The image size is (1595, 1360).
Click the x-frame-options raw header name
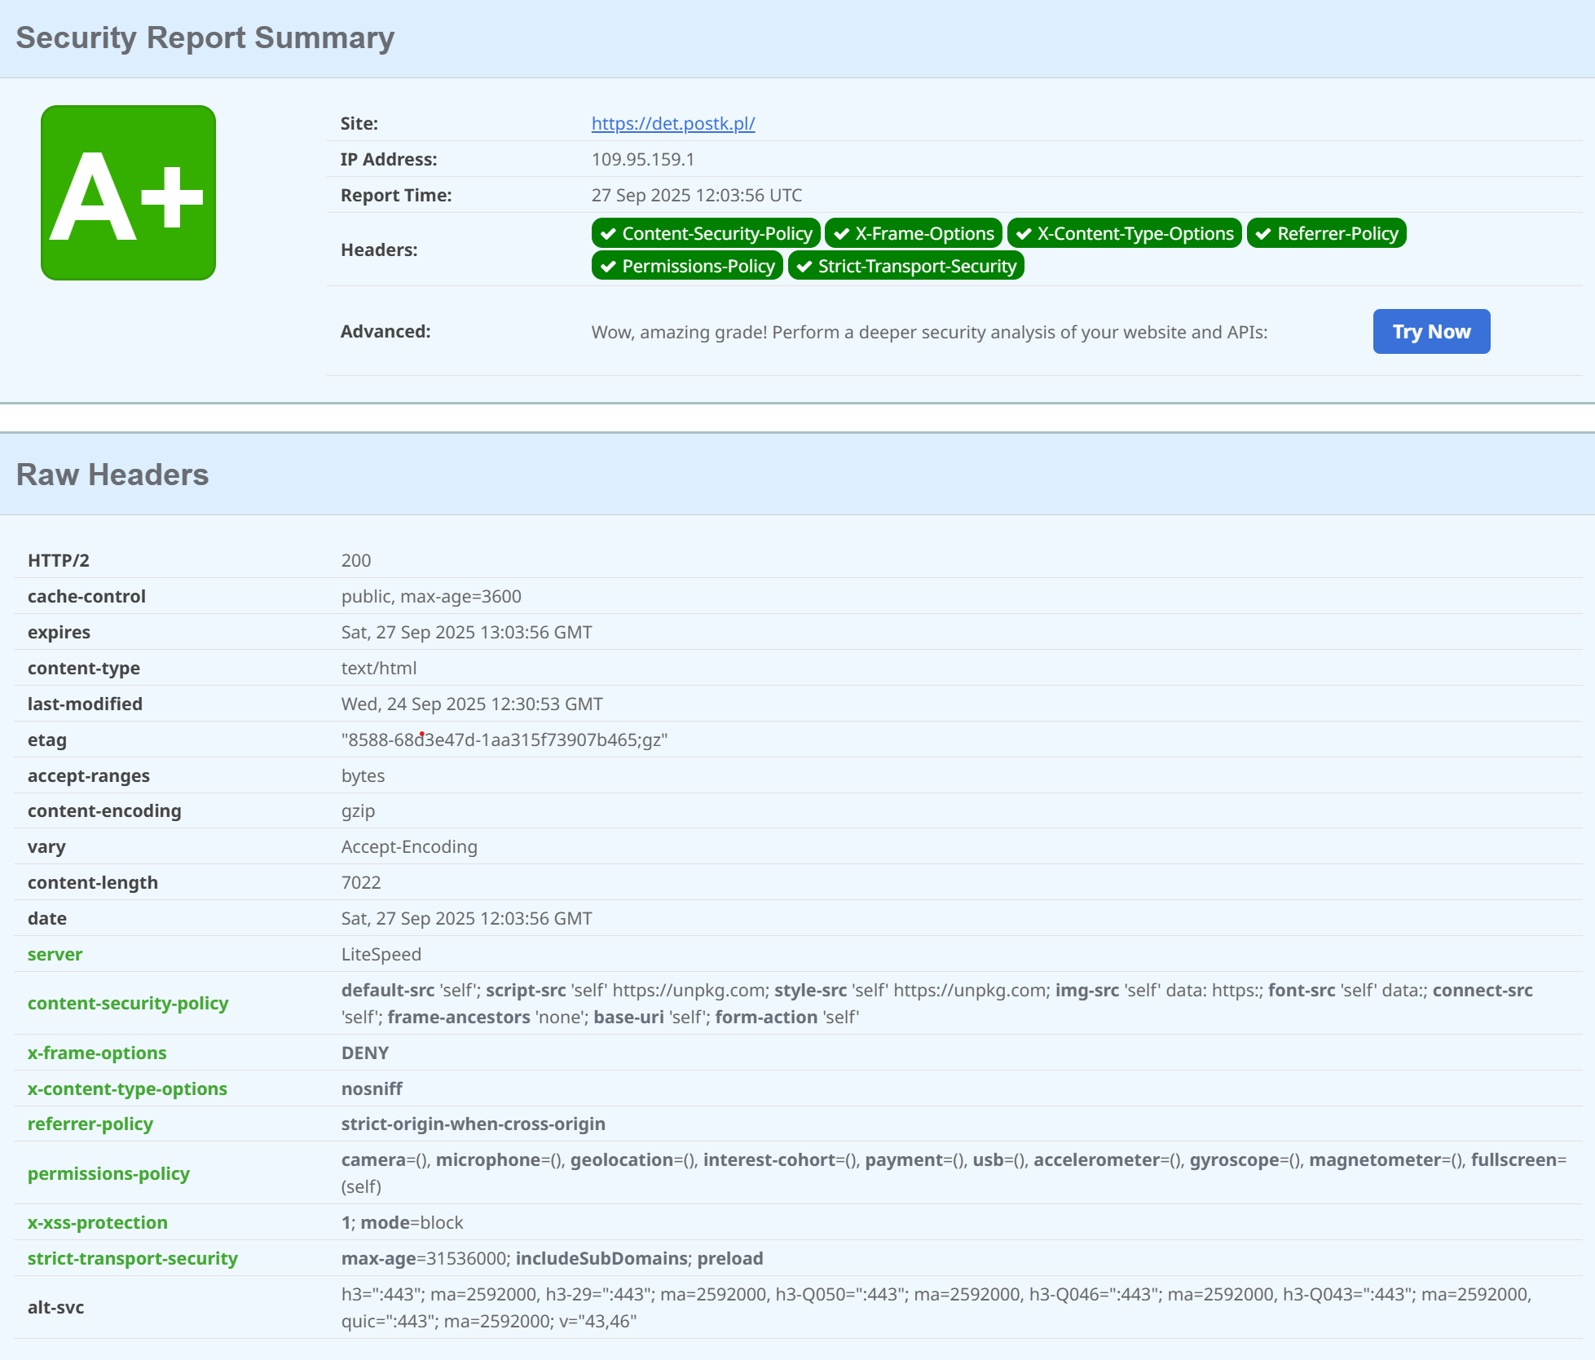tap(97, 1053)
